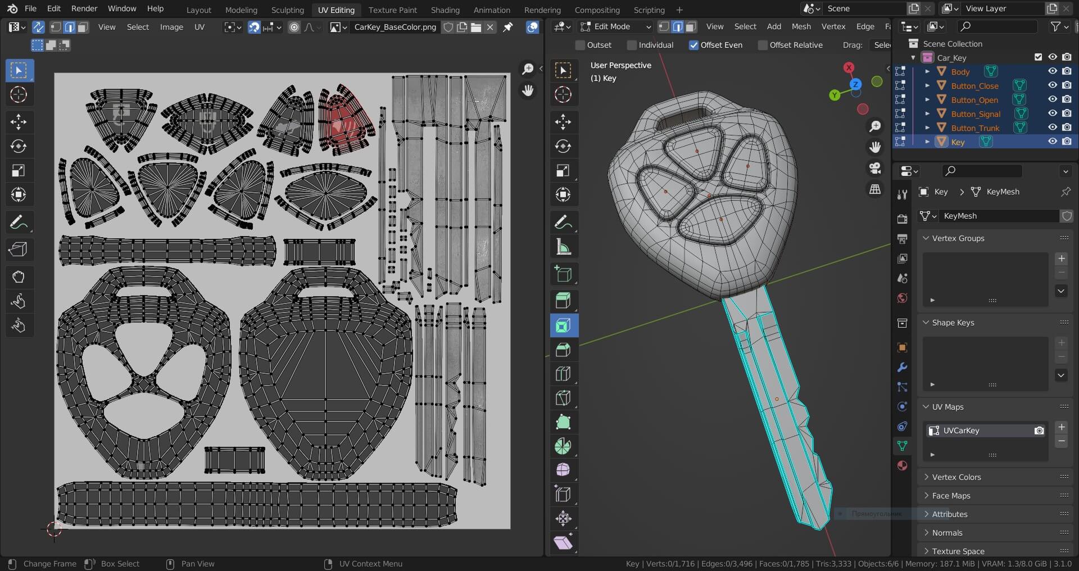1079x571 pixels.
Task: Enable the Outset checkbox
Action: pos(581,45)
